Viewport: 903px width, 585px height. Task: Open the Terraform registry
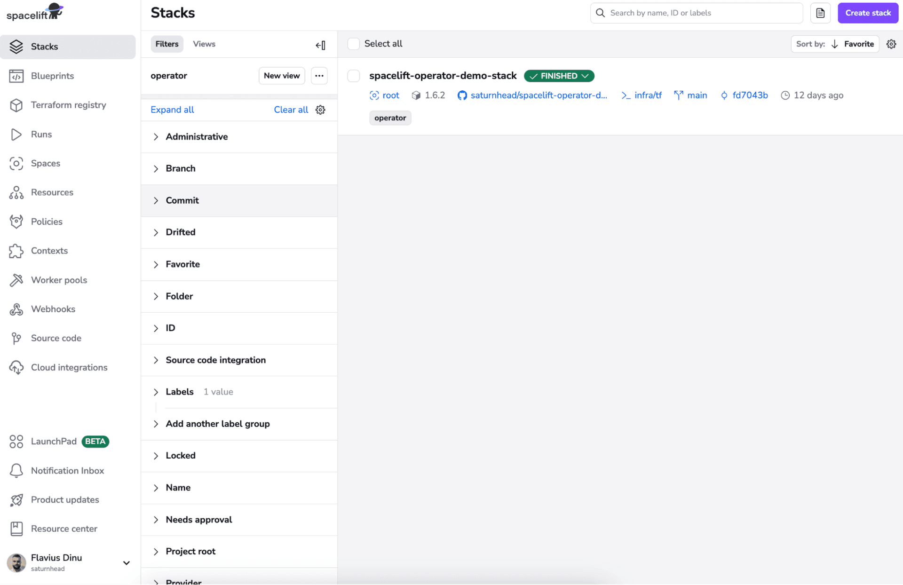pos(69,105)
